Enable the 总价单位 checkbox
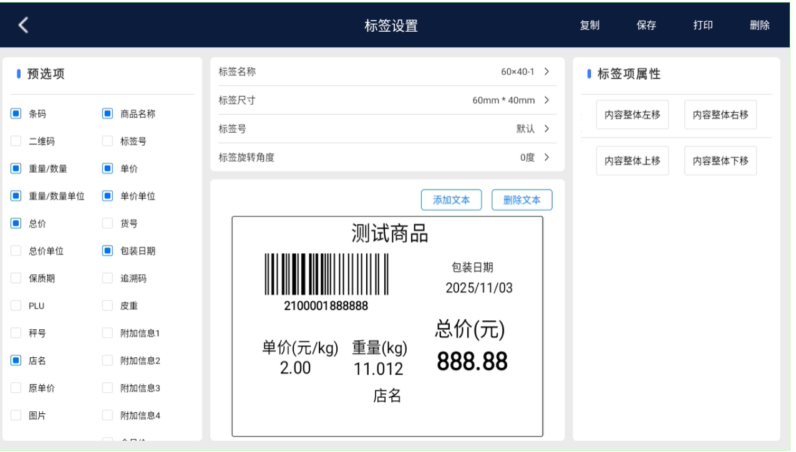Screen dimensions: 796x452 tap(16, 251)
